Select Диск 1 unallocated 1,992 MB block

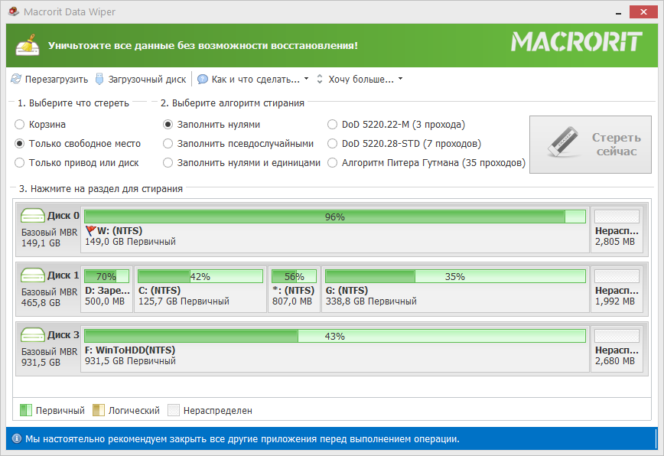617,290
